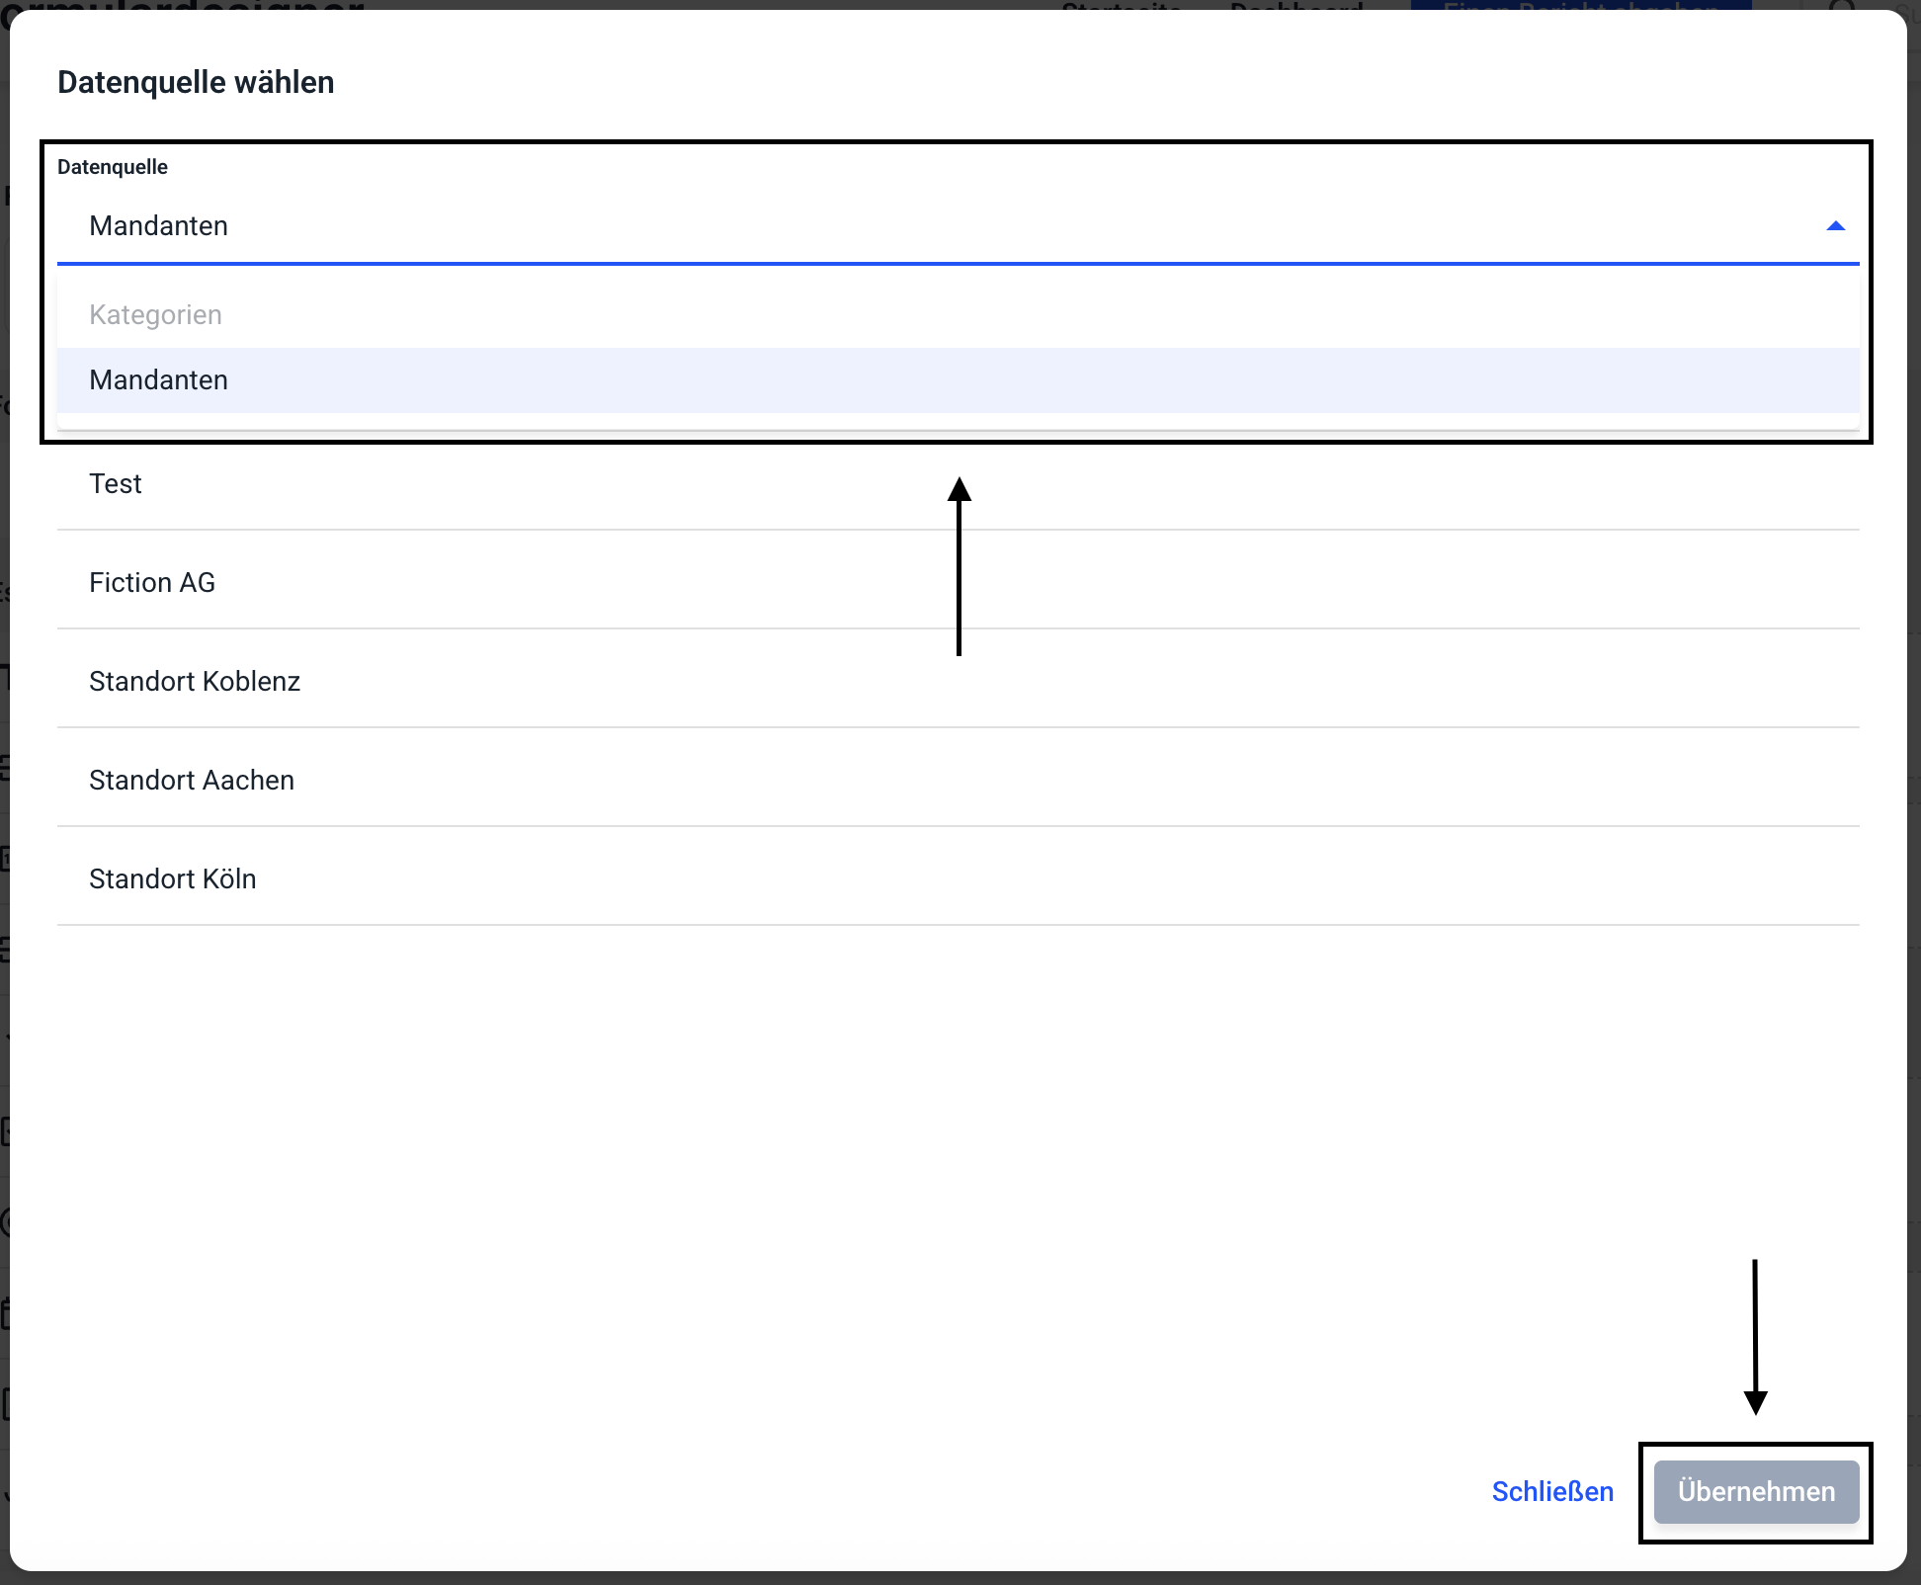The width and height of the screenshot is (1921, 1585).
Task: Select the Standort Köln row
Action: tap(173, 879)
